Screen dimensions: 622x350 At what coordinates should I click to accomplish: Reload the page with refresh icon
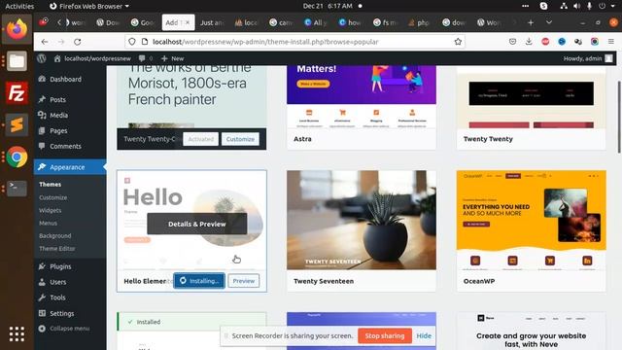coord(78,42)
